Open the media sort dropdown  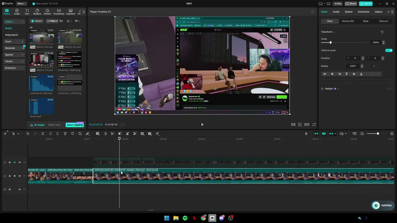69,21
